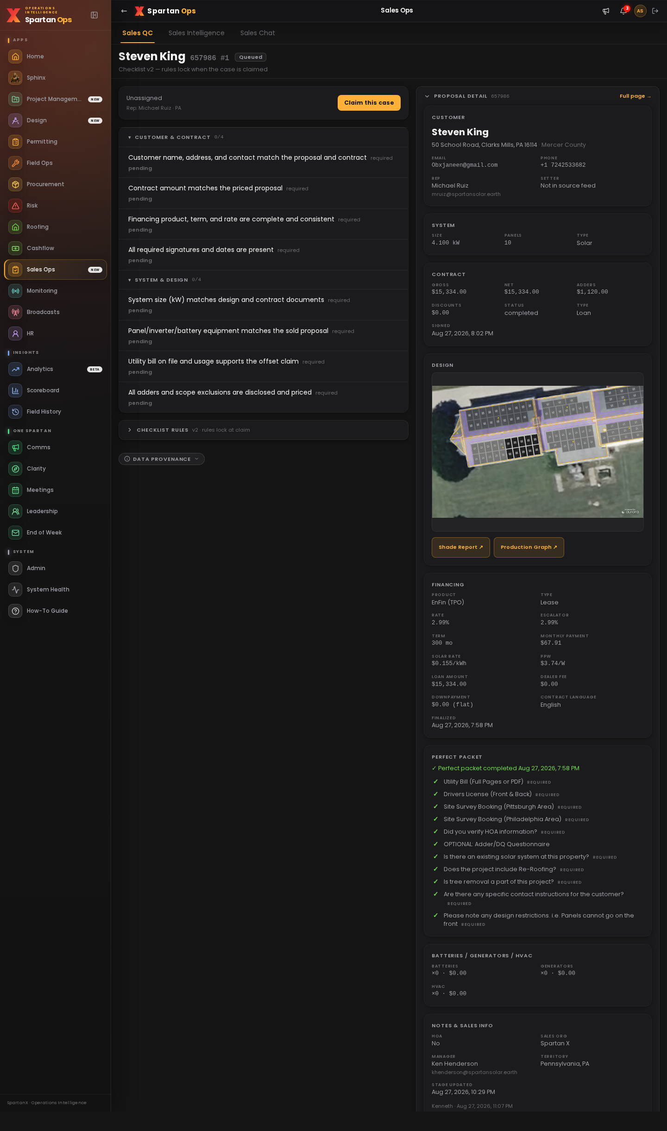The height and width of the screenshot is (1131, 667).
Task: Open the Risk warning triangle icon
Action: [15, 206]
